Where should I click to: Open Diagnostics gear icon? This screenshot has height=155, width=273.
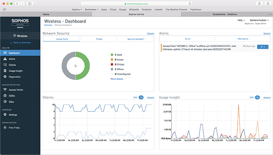[x=5, y=77]
